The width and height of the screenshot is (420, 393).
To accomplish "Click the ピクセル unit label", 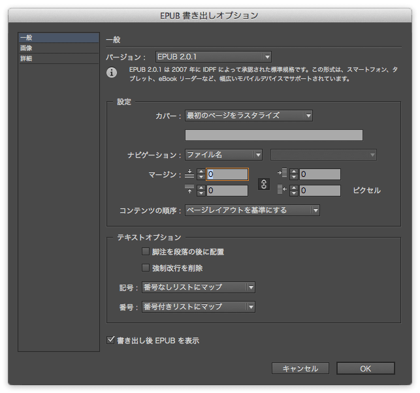I will [x=366, y=191].
